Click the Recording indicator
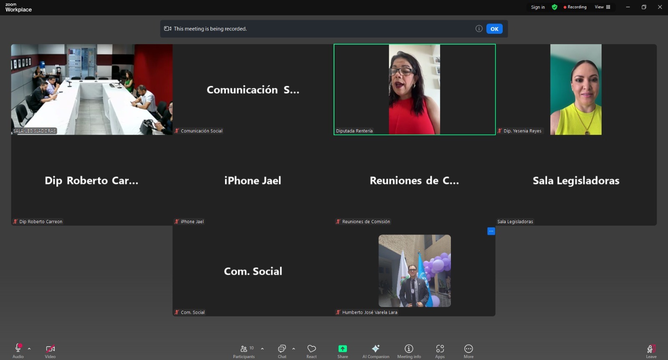 575,7
